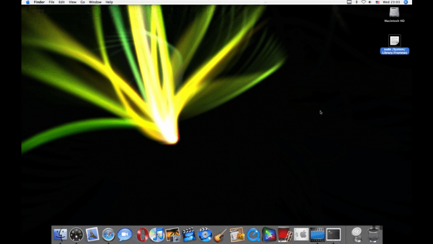Launch iPhoto from the Dock
This screenshot has width=433, height=244.
point(173,235)
